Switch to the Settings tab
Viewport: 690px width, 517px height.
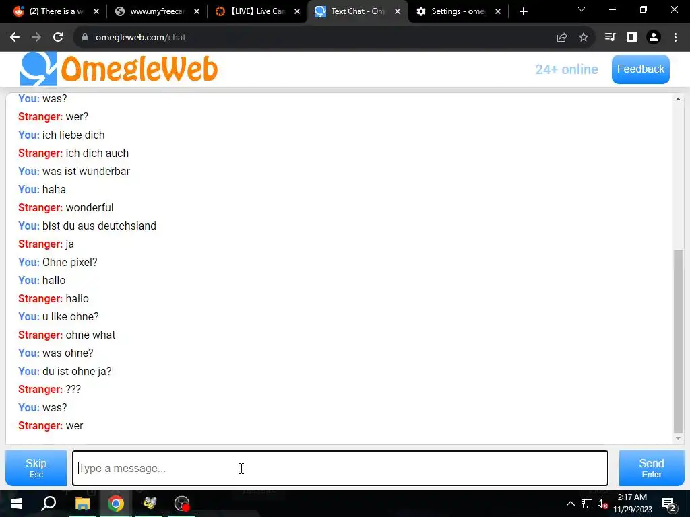pyautogui.click(x=458, y=11)
